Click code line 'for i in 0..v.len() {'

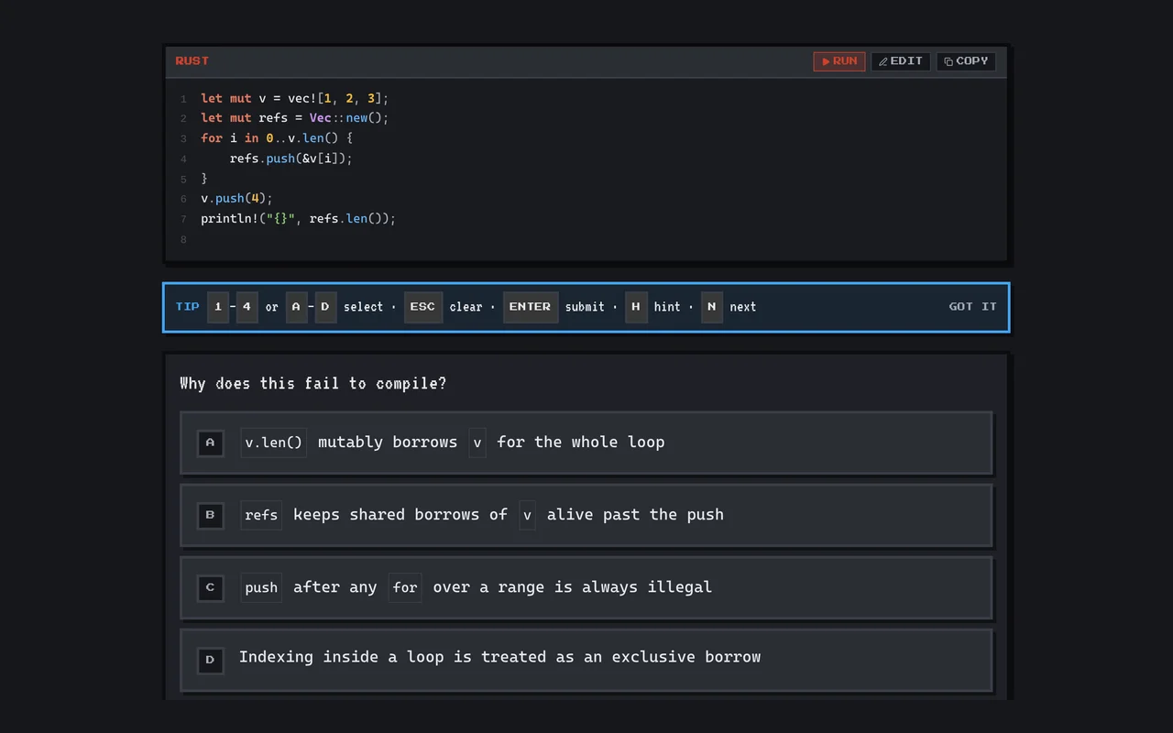(277, 138)
